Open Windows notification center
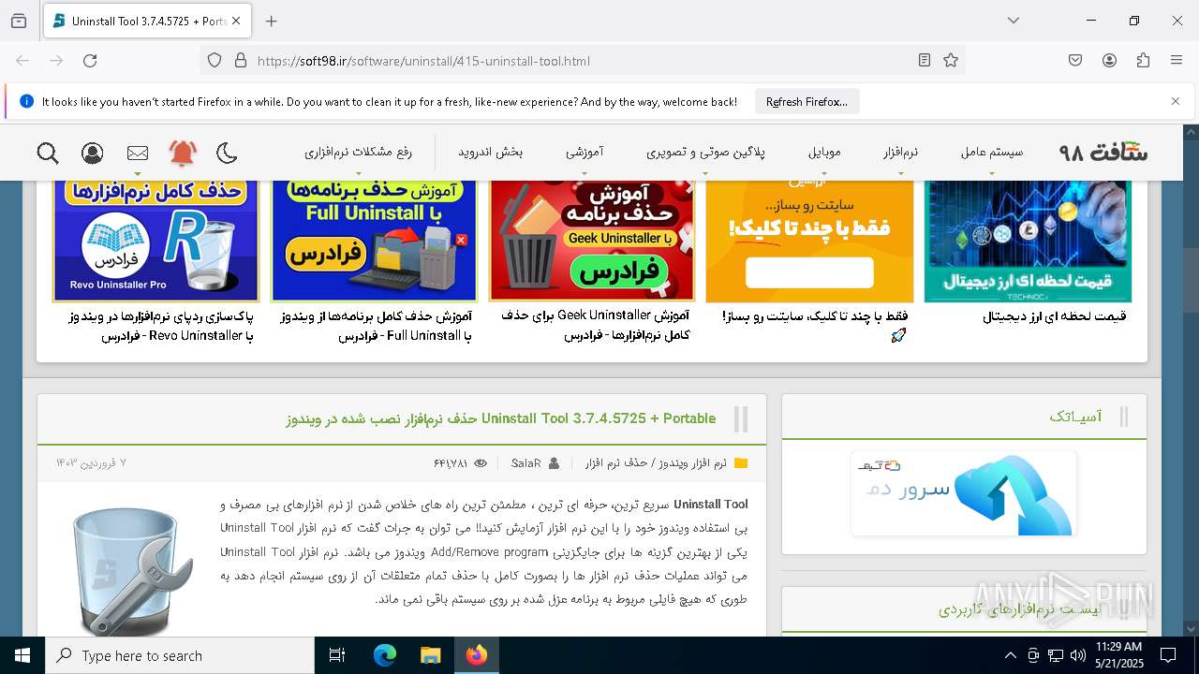1199x674 pixels. (1168, 655)
